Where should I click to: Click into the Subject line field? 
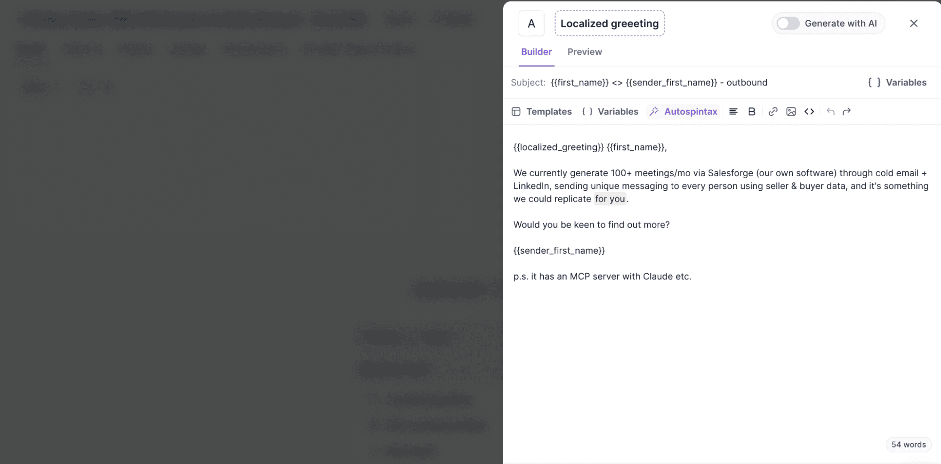coord(659,82)
